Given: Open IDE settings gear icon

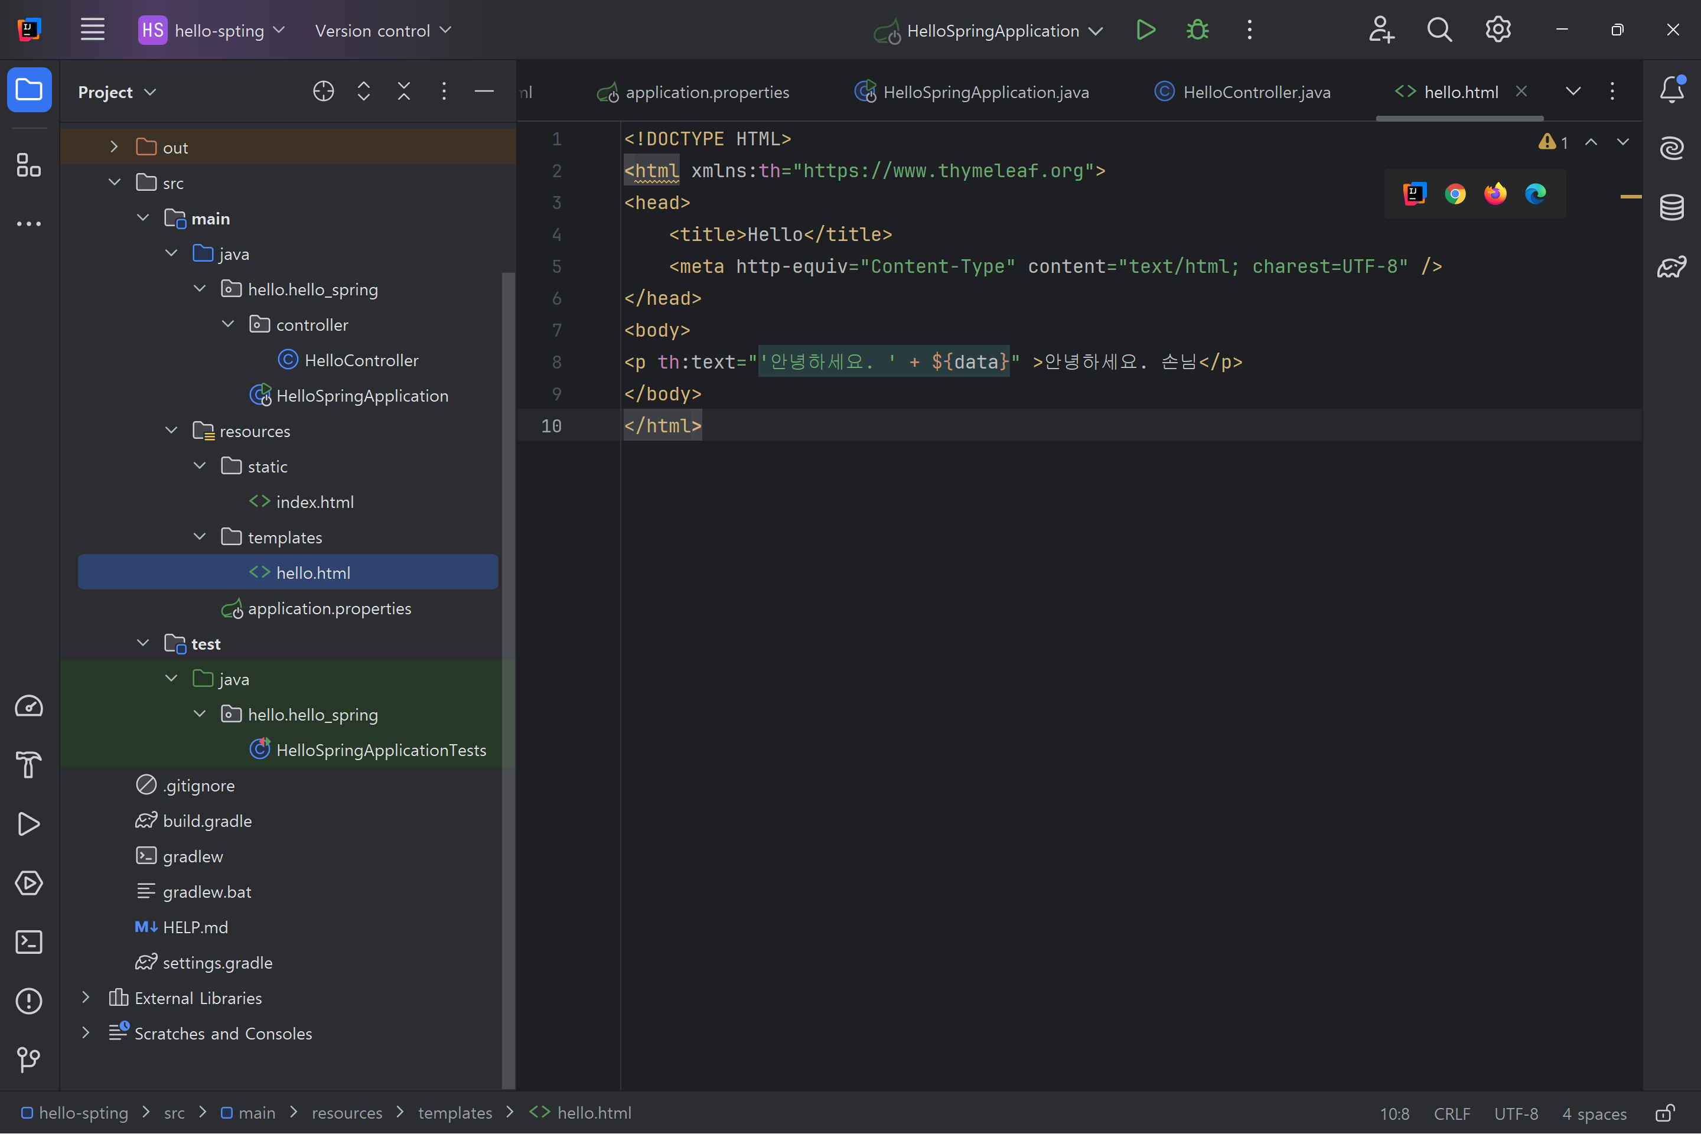Looking at the screenshot, I should pyautogui.click(x=1498, y=30).
